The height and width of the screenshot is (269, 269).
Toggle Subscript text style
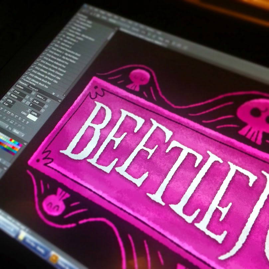tap(20, 119)
